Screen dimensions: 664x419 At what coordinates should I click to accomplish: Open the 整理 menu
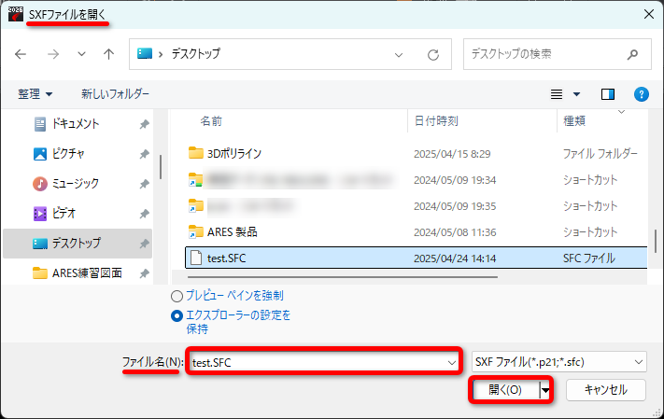pos(35,94)
